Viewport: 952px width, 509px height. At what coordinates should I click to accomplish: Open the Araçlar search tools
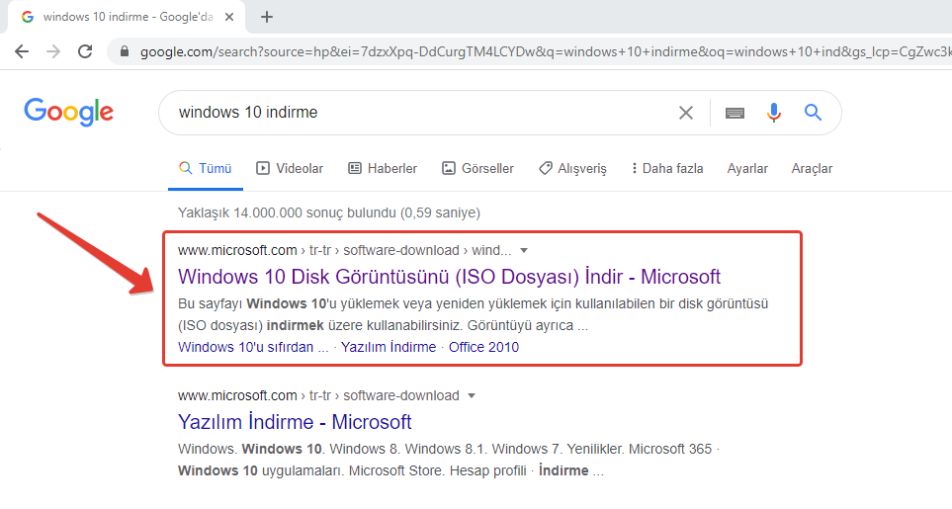[812, 169]
